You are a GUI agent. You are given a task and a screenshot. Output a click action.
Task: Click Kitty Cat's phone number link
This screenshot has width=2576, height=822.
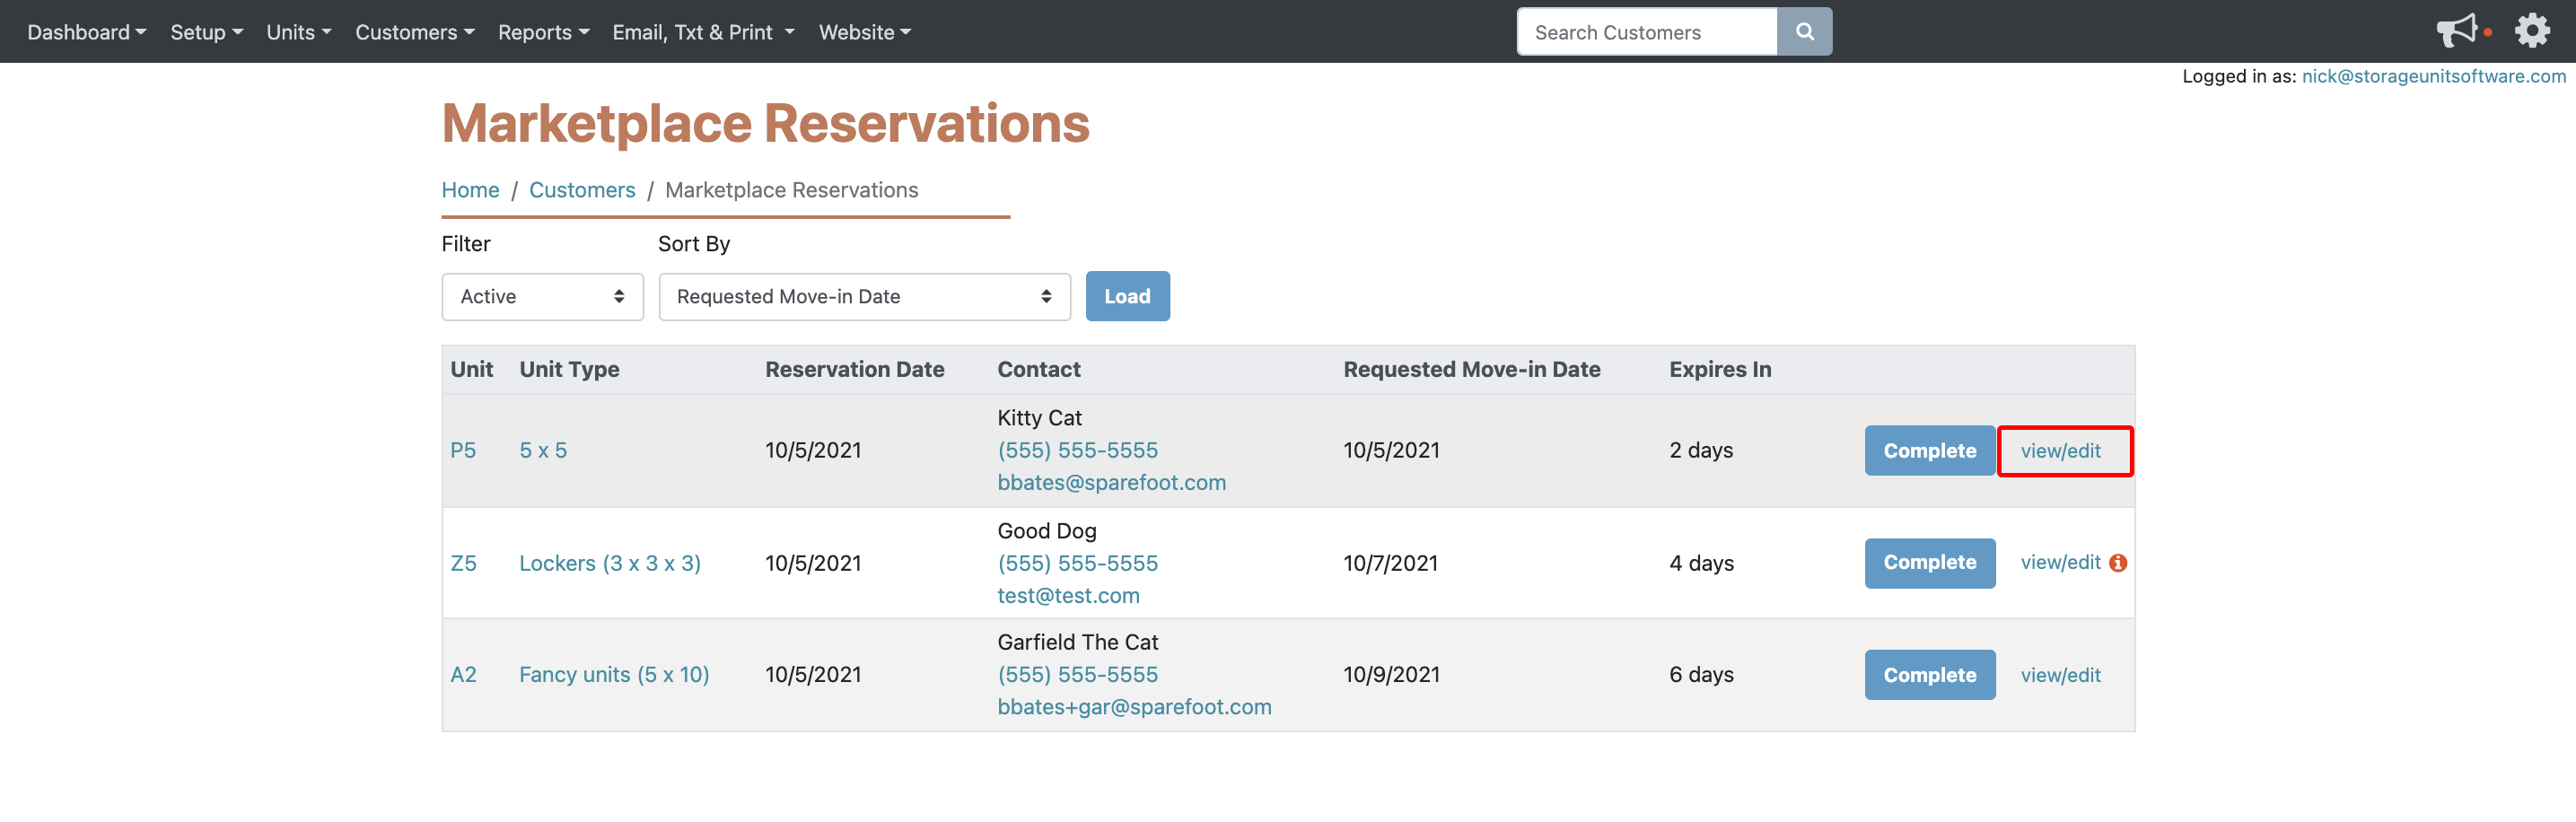pos(1077,450)
